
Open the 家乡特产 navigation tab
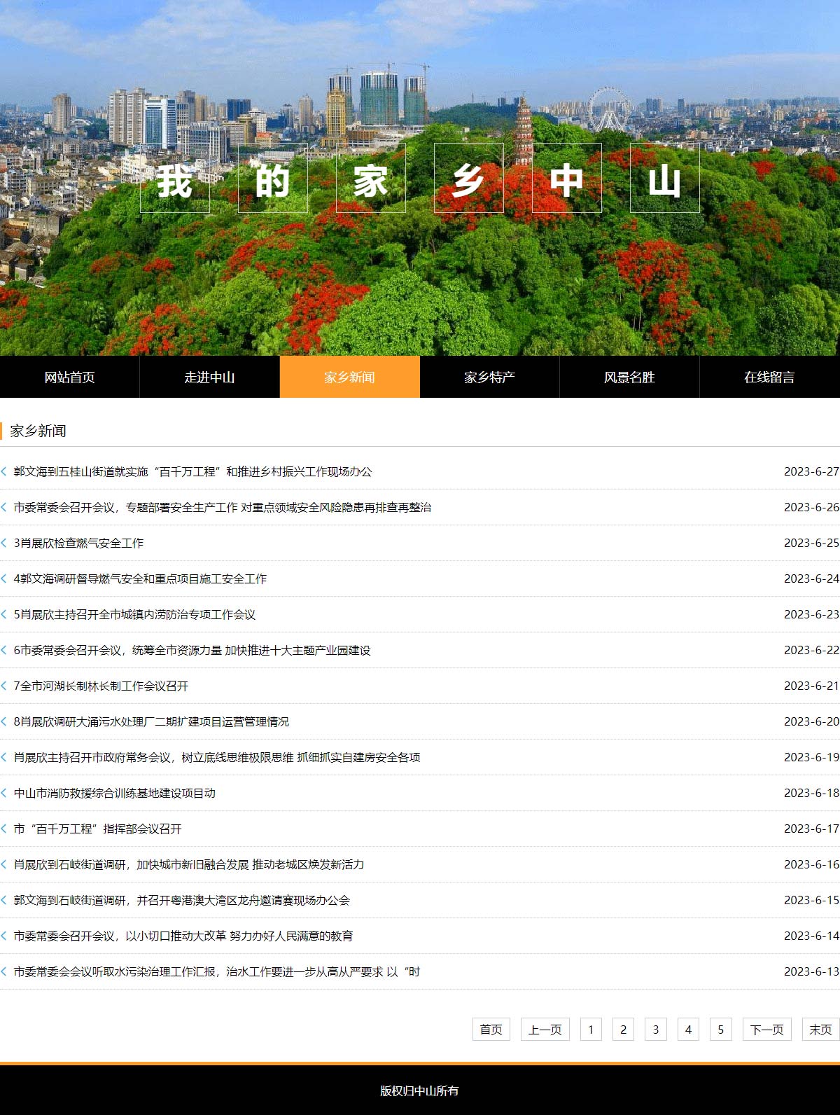pyautogui.click(x=490, y=377)
